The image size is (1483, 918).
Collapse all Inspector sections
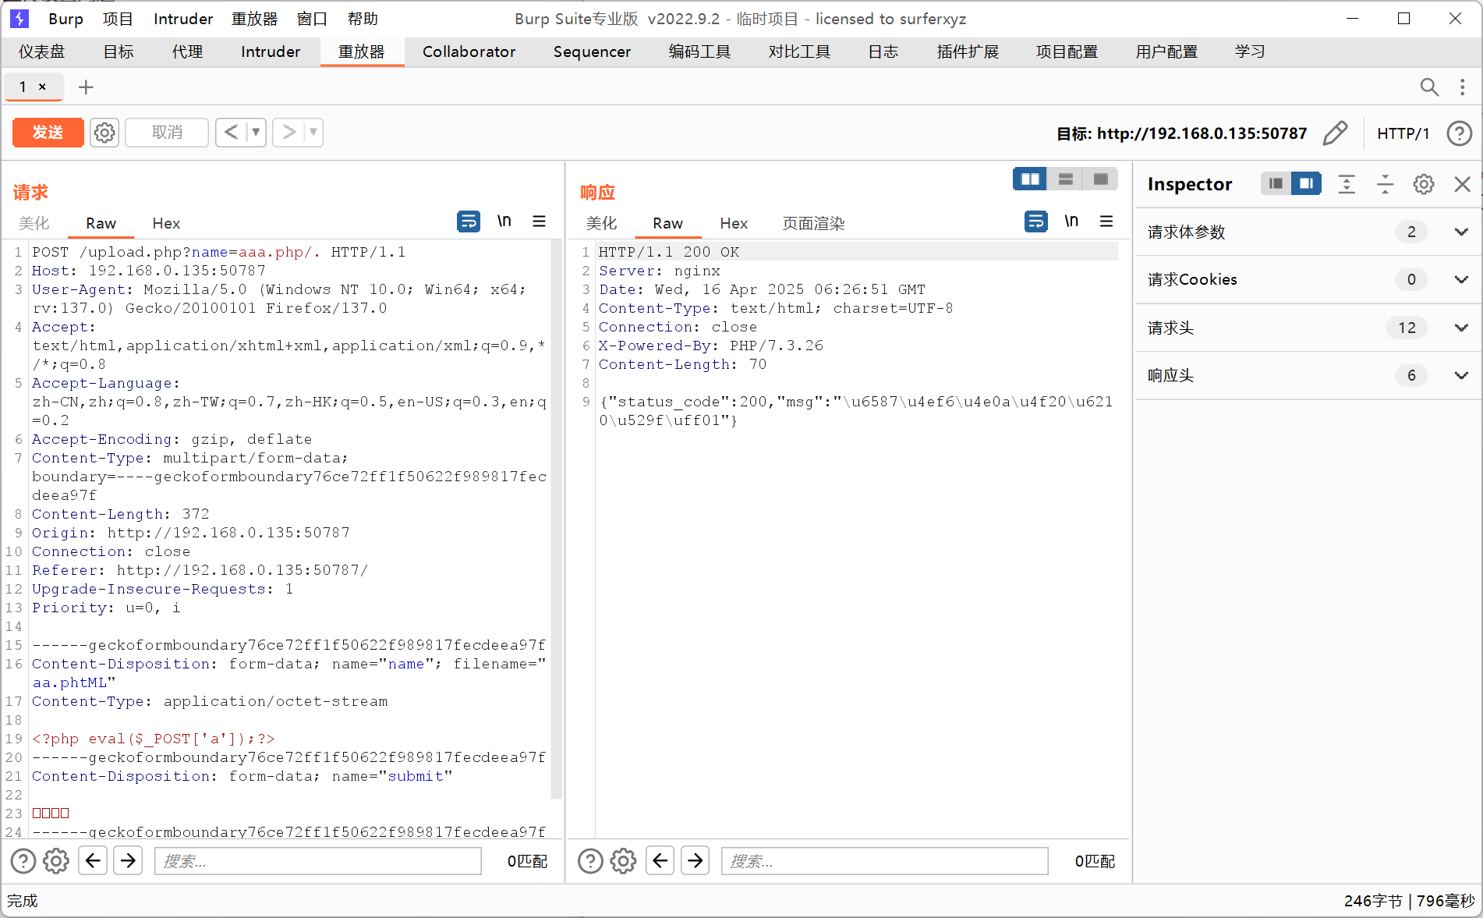(1385, 184)
